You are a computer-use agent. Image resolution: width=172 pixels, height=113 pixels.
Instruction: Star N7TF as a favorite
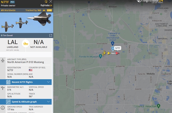coord(46,1)
